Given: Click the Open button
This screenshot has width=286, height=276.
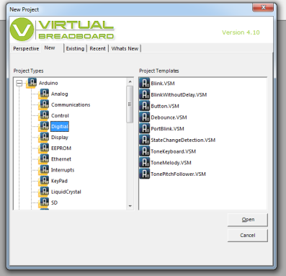Looking at the screenshot, I should click(248, 220).
